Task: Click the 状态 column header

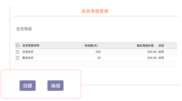Action: coord(161,46)
